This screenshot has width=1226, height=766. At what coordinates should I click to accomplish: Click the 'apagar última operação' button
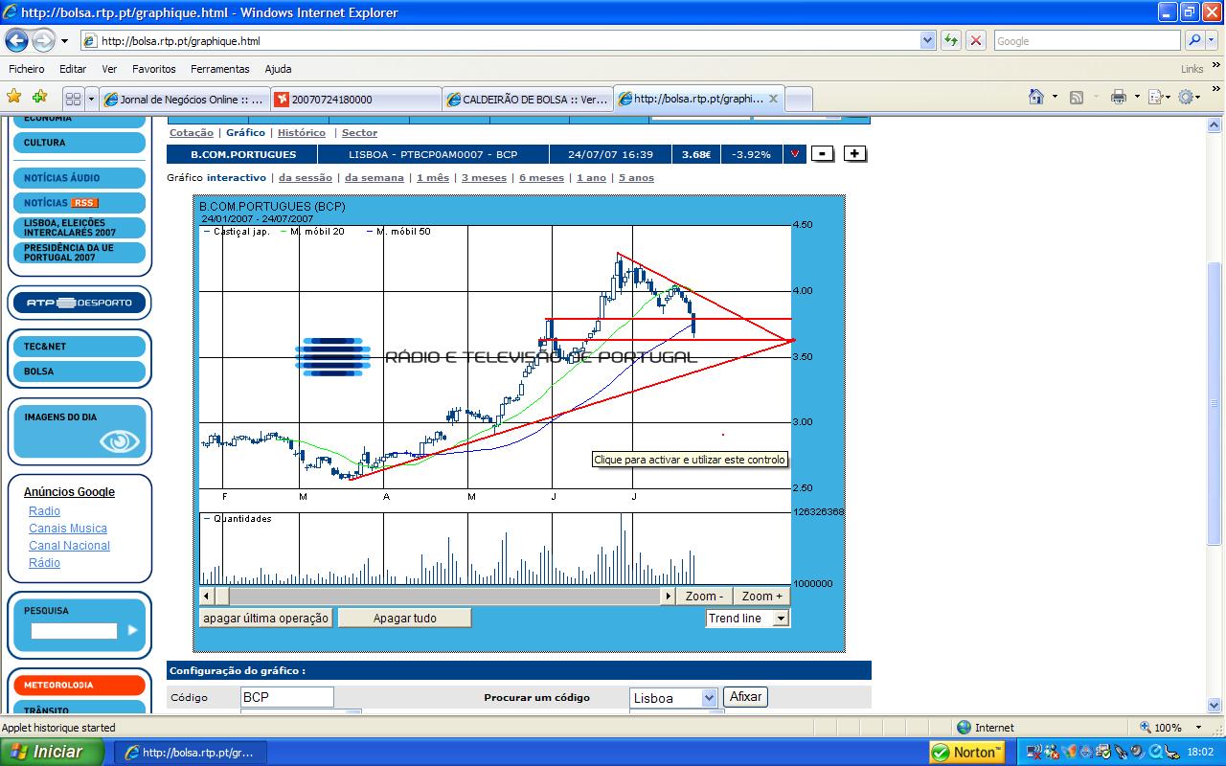266,619
